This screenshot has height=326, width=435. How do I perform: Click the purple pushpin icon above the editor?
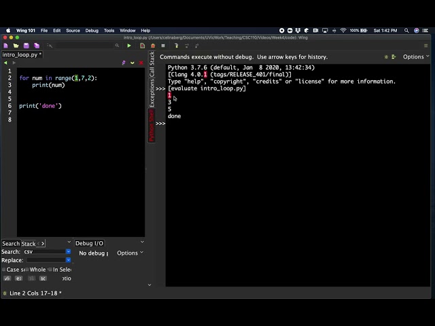tap(124, 63)
